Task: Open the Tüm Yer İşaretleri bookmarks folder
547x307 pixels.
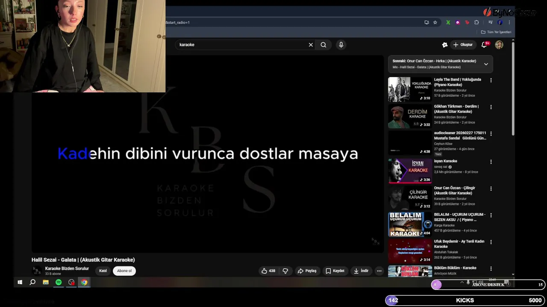Action: click(496, 32)
